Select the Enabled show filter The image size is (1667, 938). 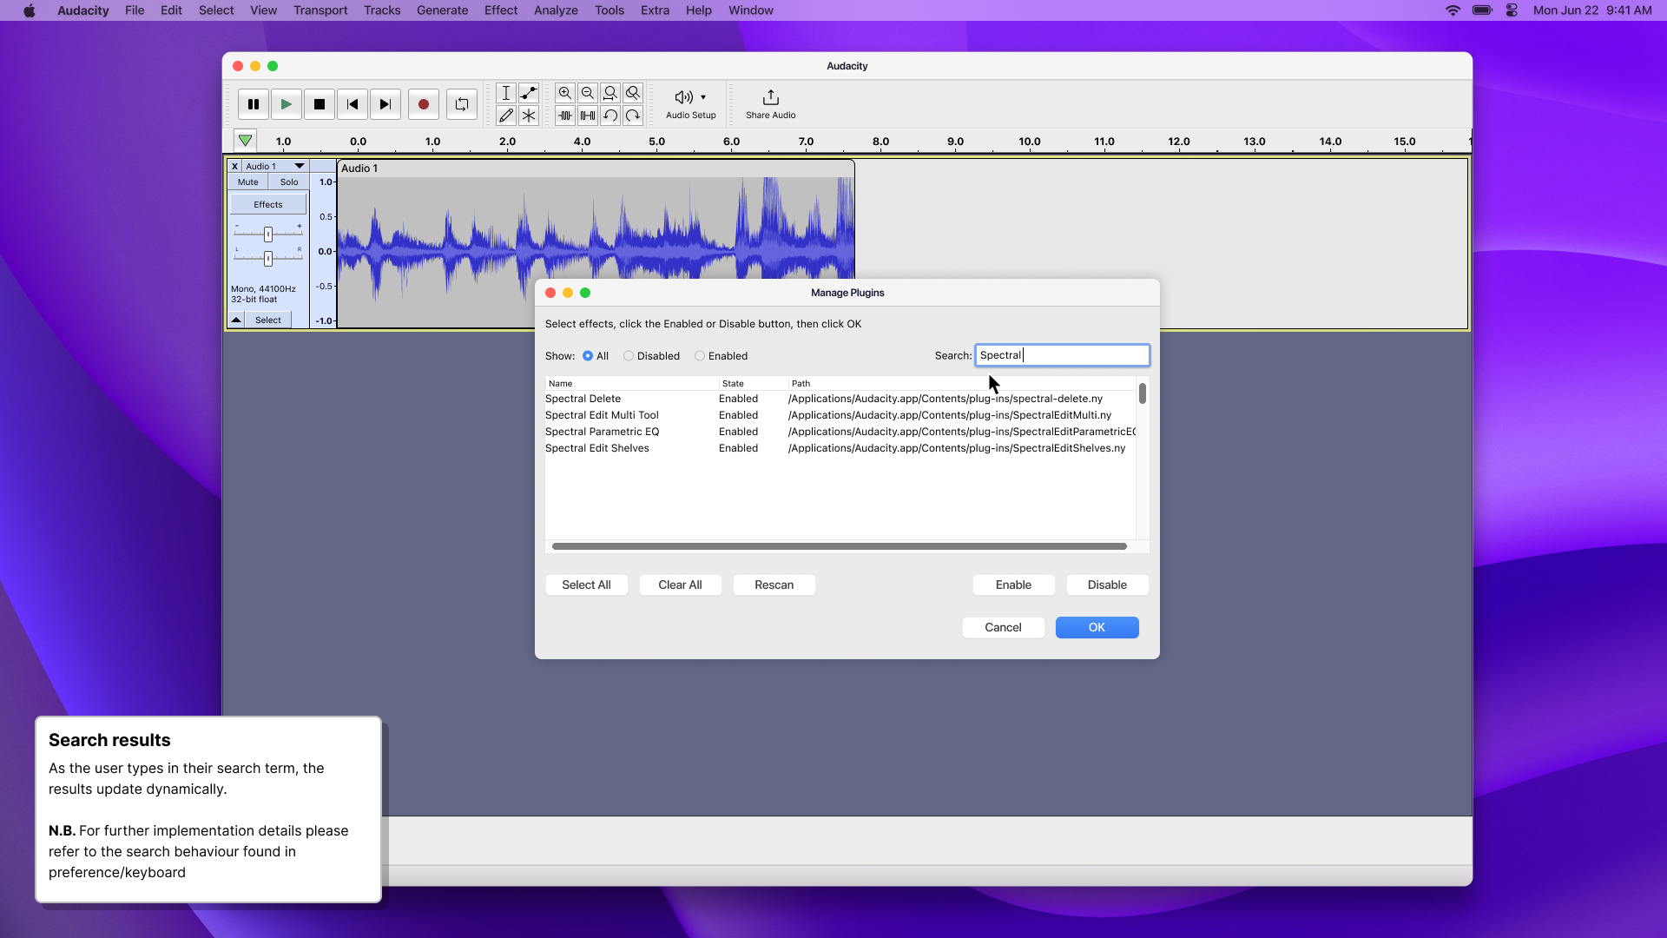[700, 355]
